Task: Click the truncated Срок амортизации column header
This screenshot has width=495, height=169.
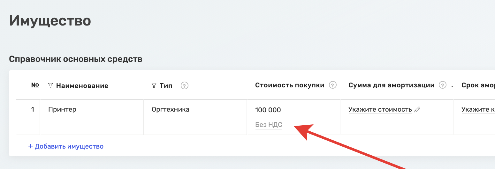Action: pyautogui.click(x=478, y=85)
